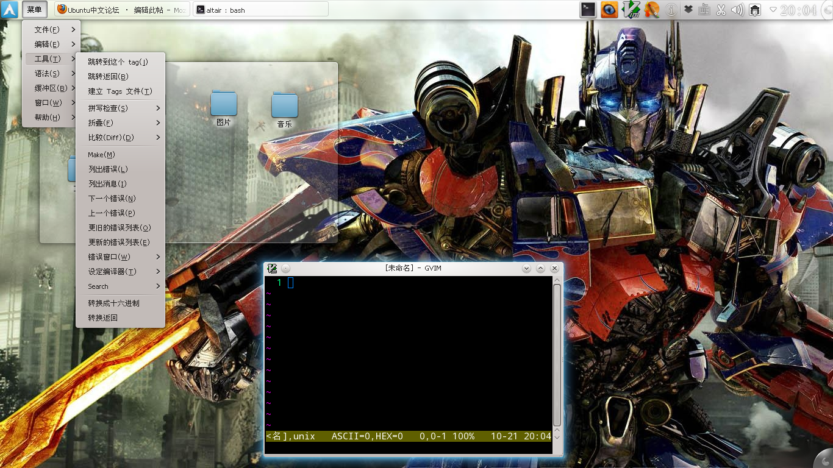Image resolution: width=833 pixels, height=468 pixels.
Task: Expand the 设定编译器(T) submenu
Action: pos(120,271)
